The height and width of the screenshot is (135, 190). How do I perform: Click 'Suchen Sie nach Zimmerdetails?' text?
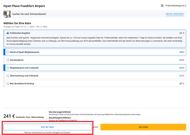coord(29,14)
